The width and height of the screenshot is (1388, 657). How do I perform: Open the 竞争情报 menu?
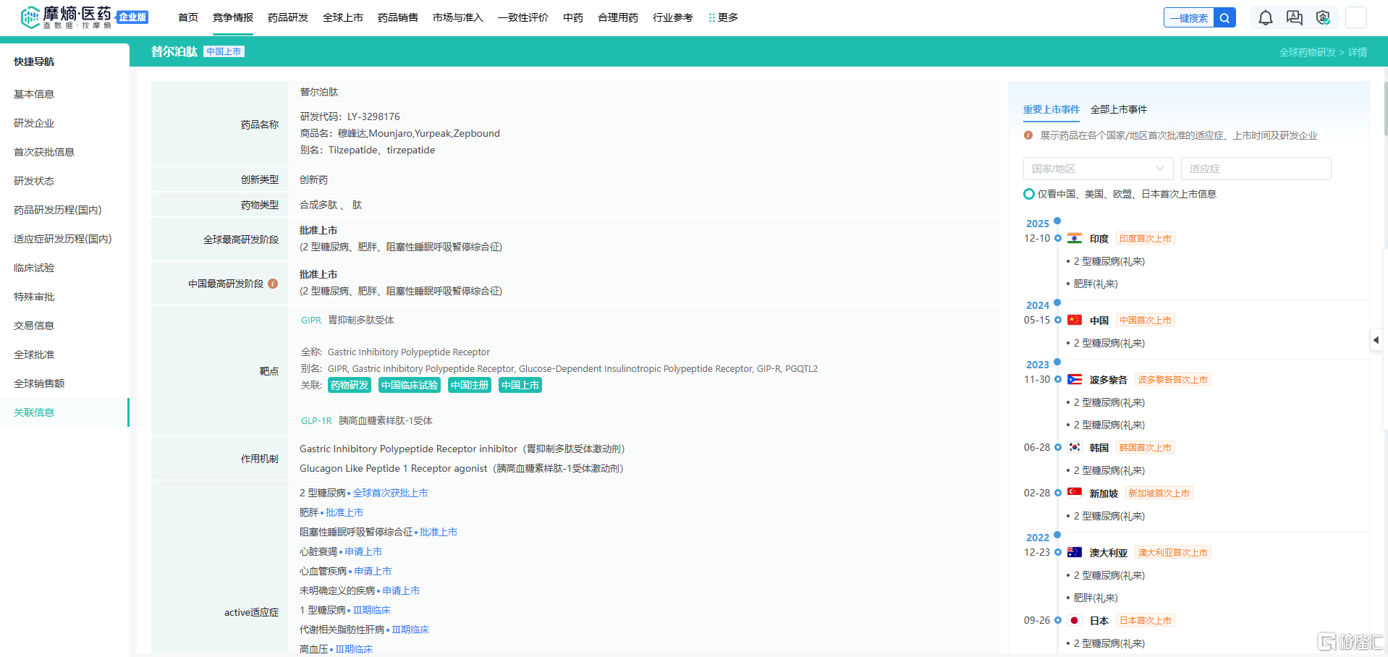(x=233, y=17)
